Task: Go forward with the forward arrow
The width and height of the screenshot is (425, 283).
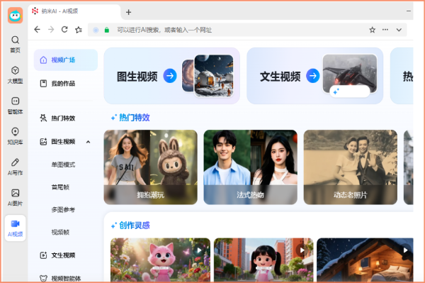Action: 51,30
